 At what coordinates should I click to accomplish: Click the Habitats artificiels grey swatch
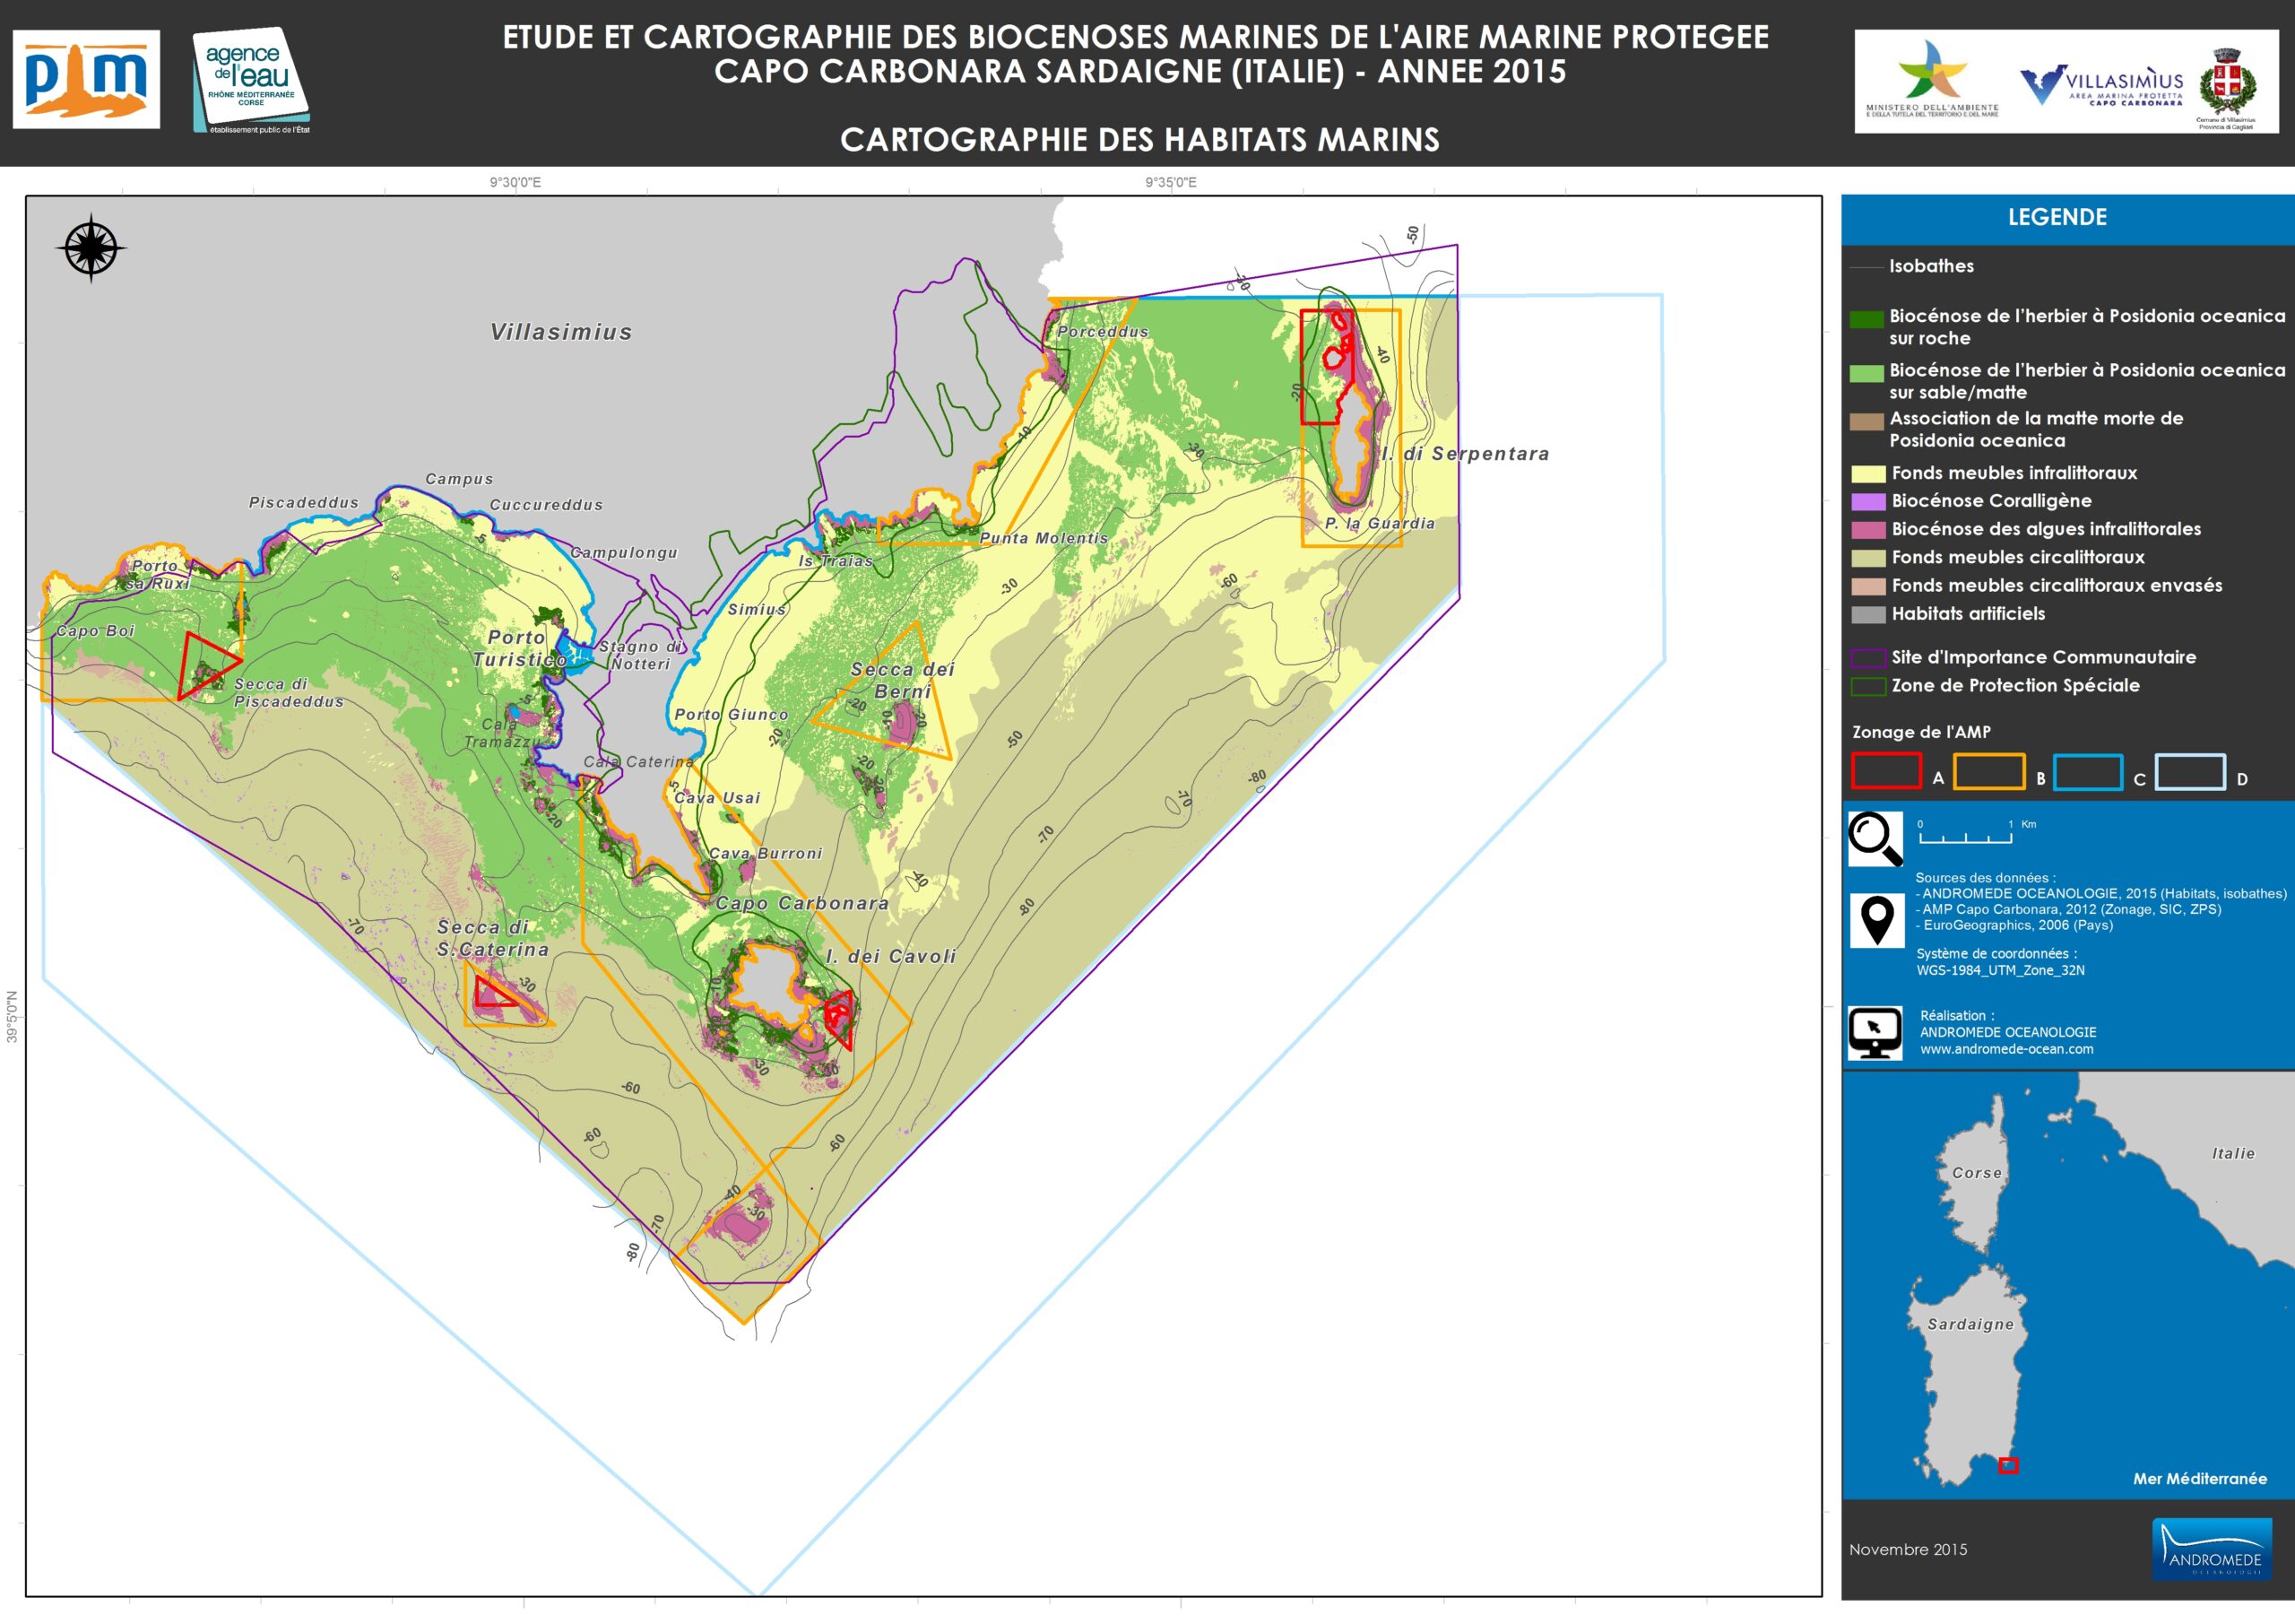coord(1867,615)
